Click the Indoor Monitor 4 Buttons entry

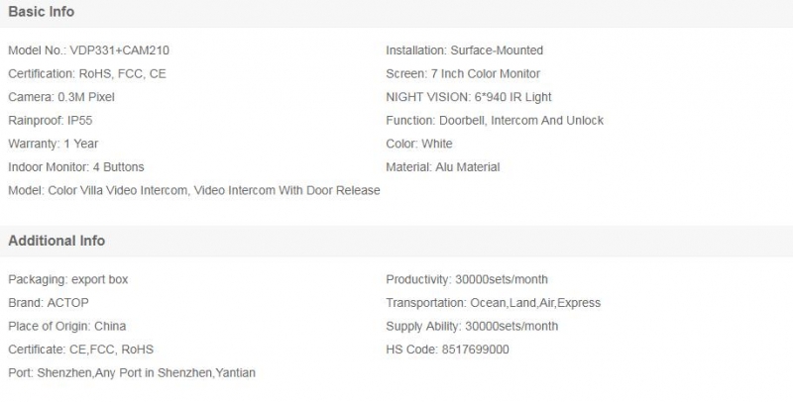75,167
